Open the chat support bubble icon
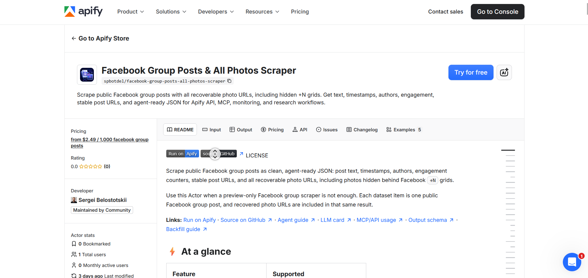588x278 pixels. [x=572, y=262]
